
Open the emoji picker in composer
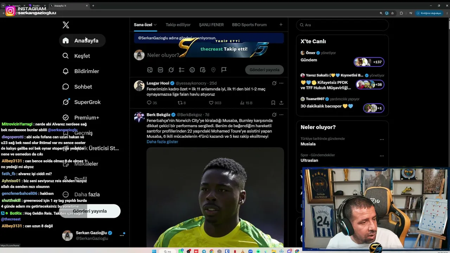pyautogui.click(x=192, y=70)
